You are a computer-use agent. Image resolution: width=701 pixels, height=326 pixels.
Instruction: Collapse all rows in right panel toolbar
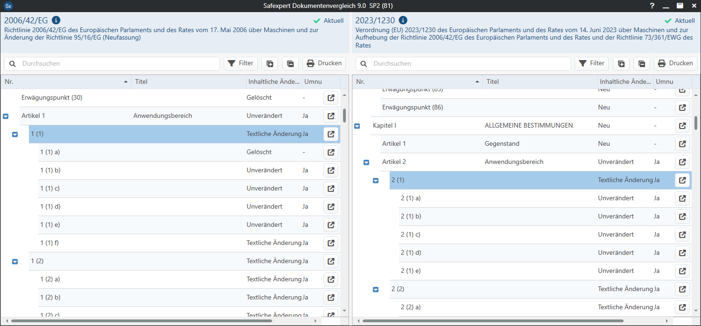point(642,64)
